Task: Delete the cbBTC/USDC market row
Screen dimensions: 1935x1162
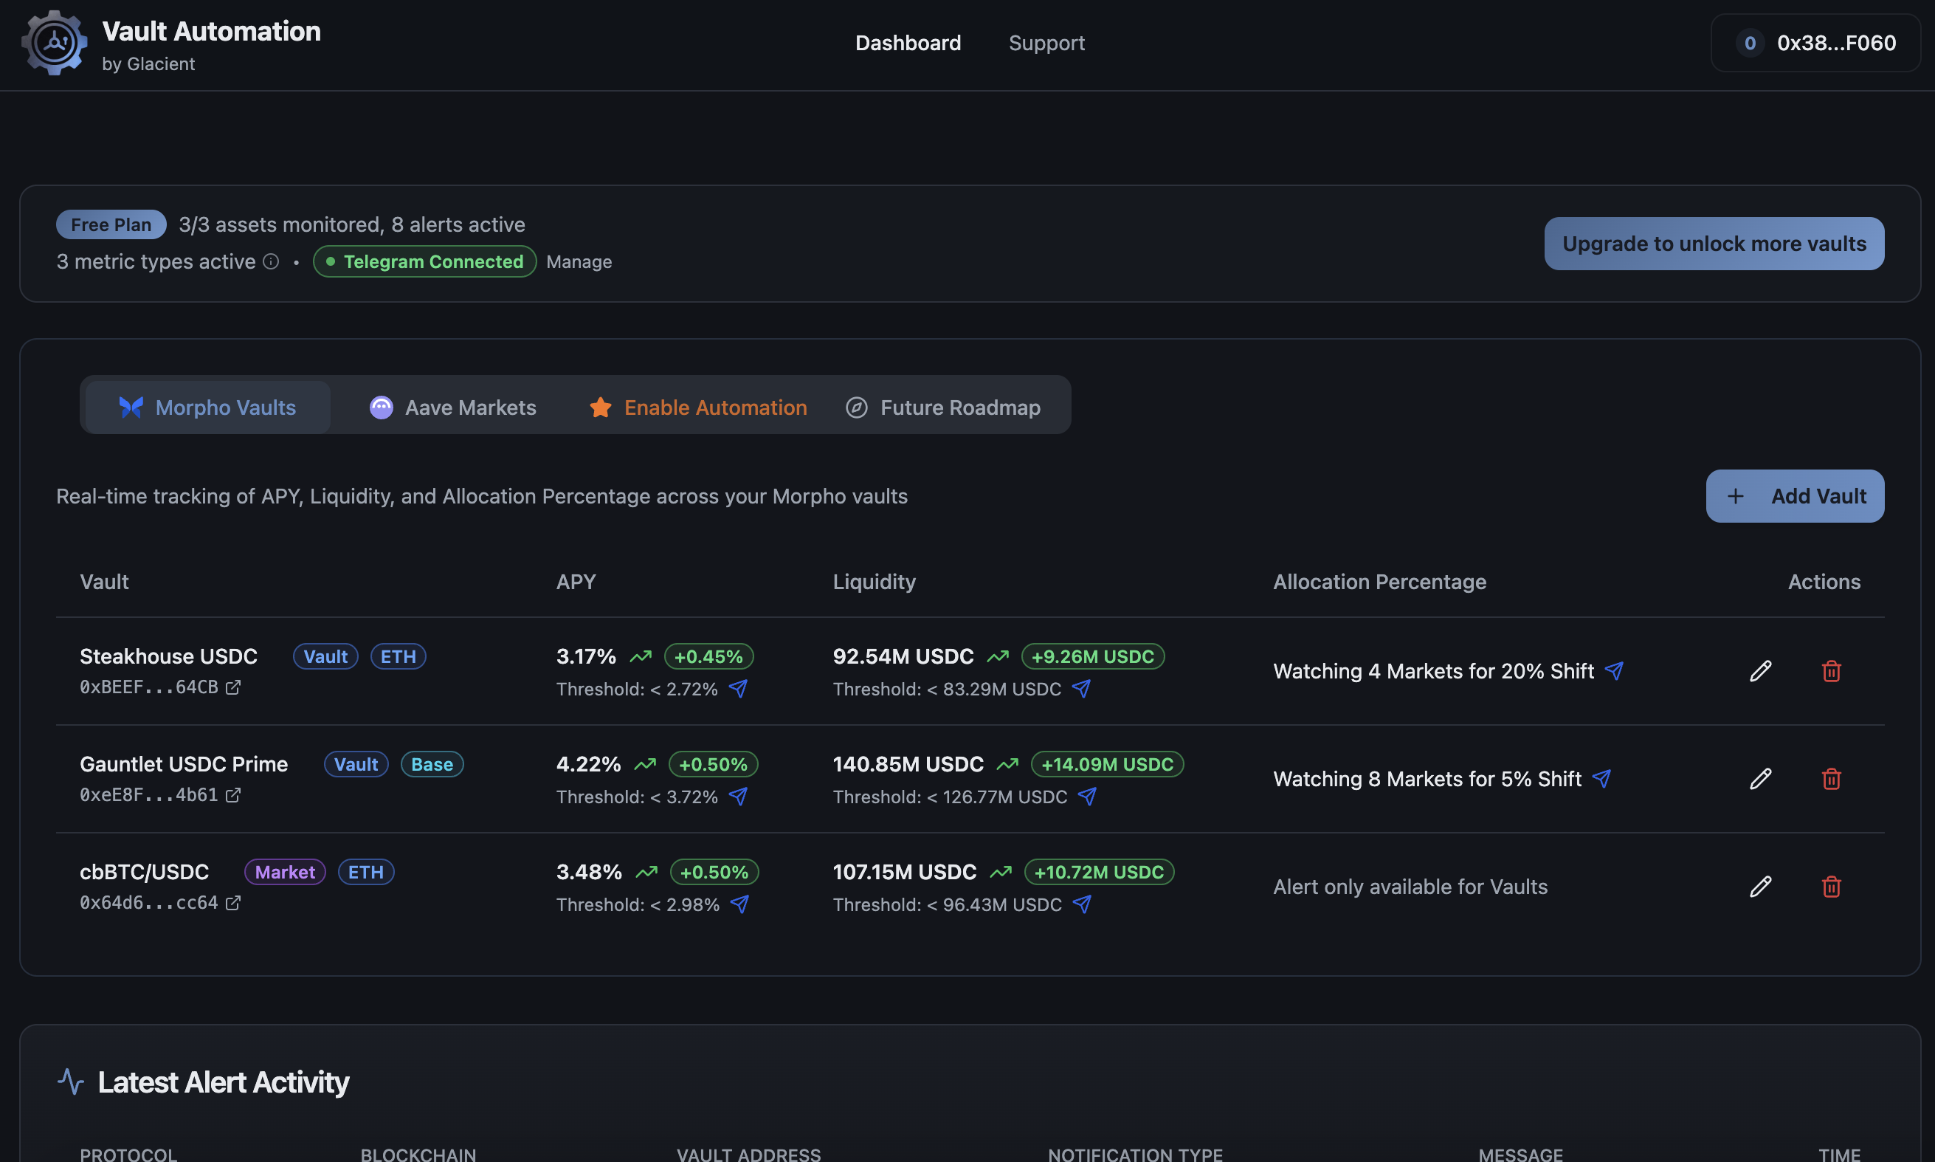Action: [x=1831, y=887]
